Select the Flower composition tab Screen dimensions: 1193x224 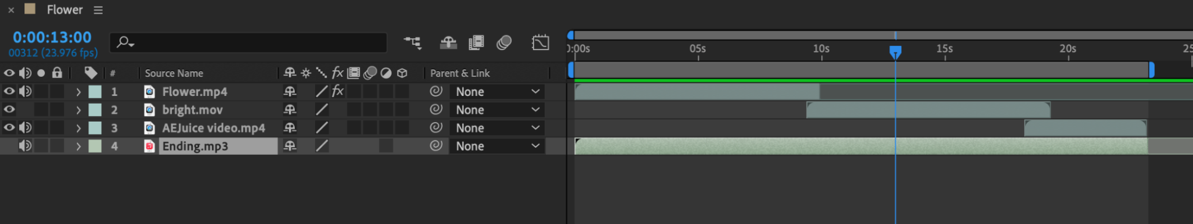(x=64, y=10)
